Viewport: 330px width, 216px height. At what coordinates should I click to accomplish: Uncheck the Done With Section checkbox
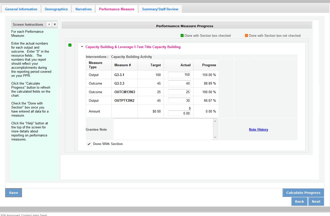point(89,144)
